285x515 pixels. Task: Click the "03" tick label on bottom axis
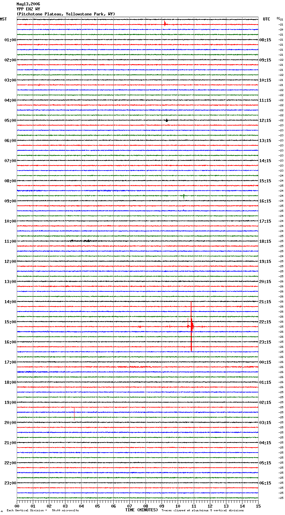[65, 506]
